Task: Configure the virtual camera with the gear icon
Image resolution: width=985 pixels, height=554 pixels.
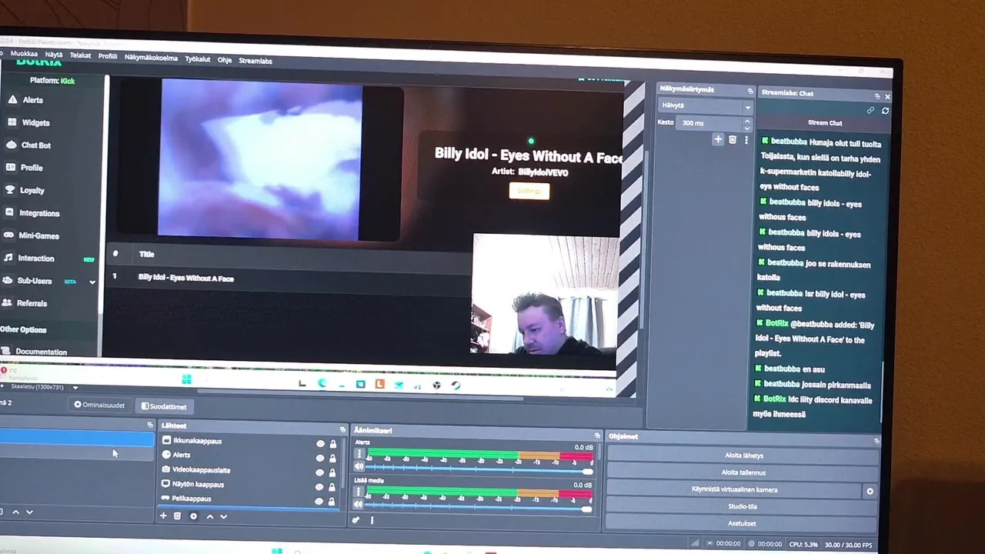Action: tap(870, 491)
